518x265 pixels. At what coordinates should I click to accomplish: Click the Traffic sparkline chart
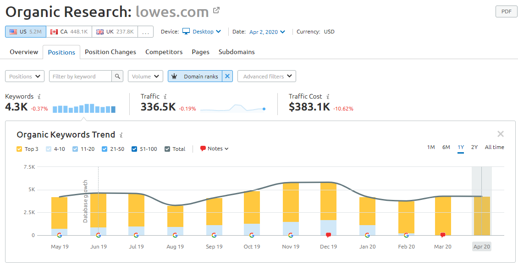tap(233, 108)
